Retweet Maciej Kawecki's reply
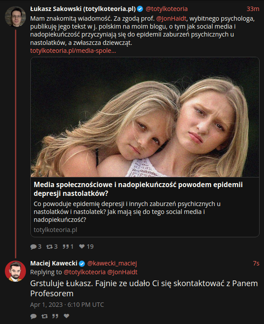Screen dimensions: 264x324 tap(44, 316)
